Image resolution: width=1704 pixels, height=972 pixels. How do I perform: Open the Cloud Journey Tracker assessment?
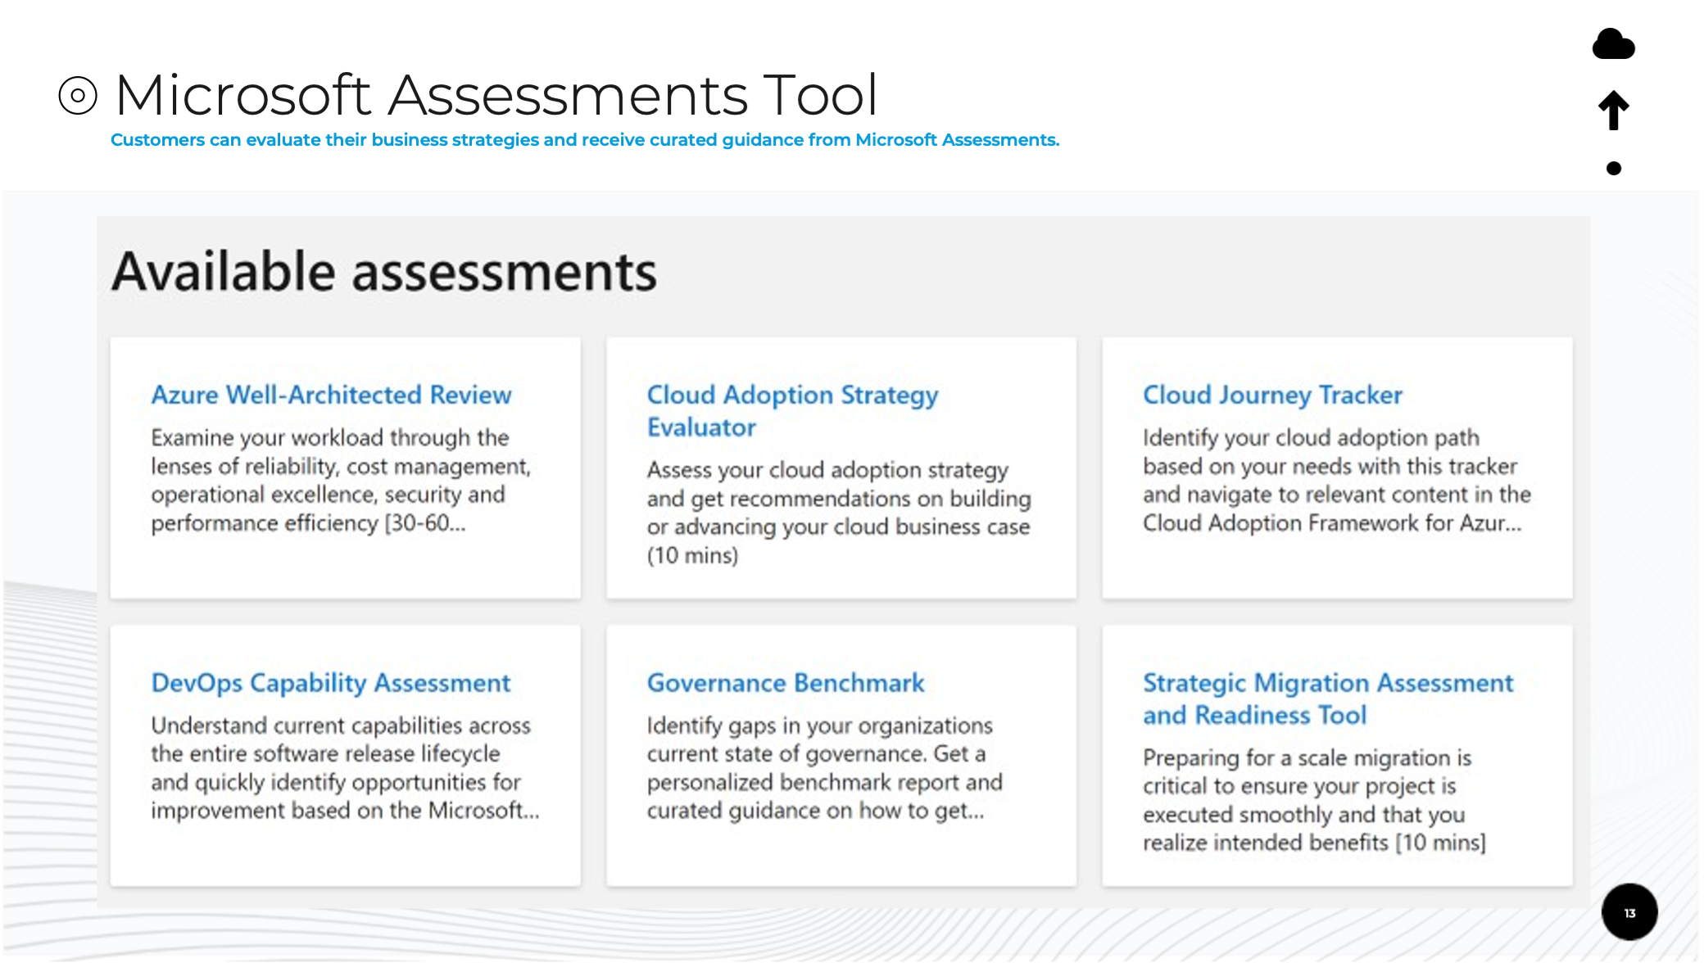(1272, 395)
